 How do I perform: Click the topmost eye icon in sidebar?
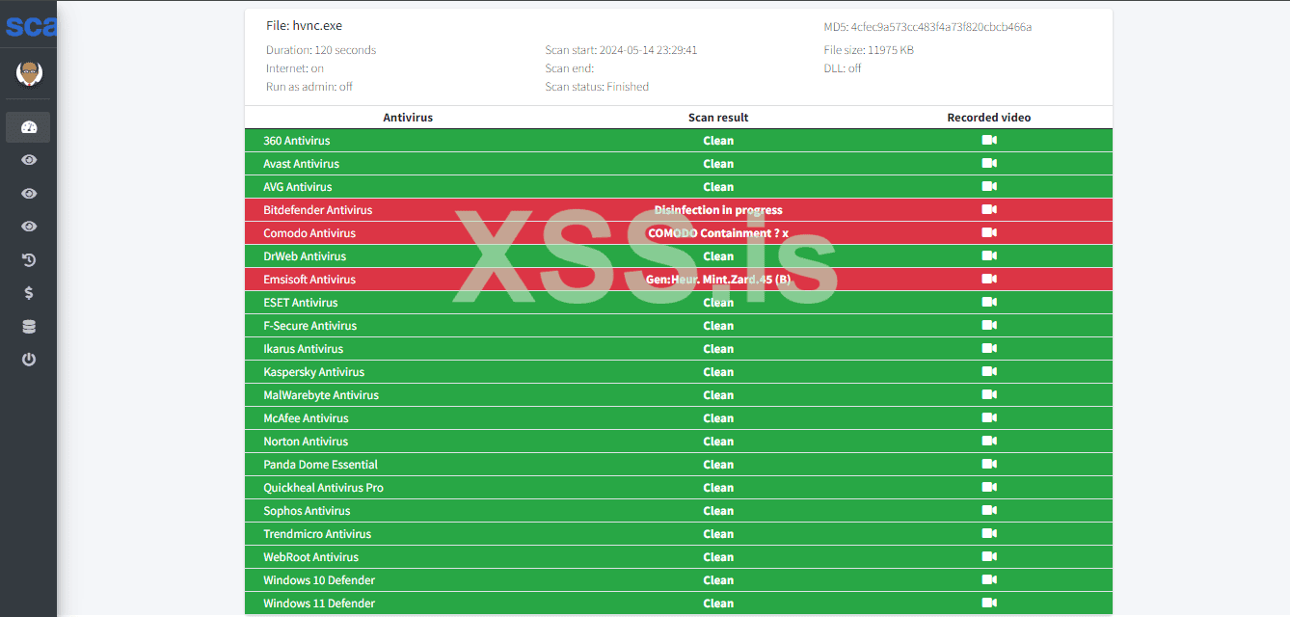click(x=29, y=160)
